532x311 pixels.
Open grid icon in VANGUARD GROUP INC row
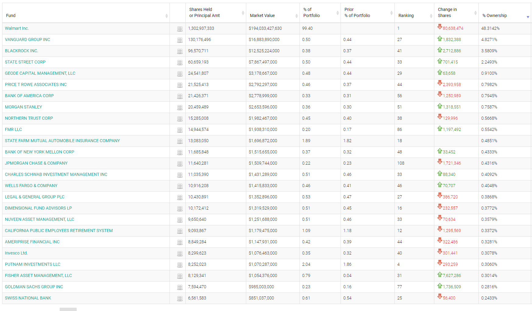click(180, 40)
